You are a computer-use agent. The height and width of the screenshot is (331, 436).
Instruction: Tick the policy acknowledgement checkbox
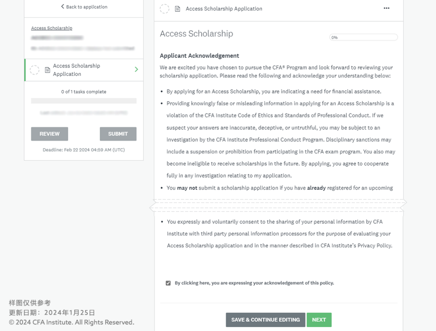pyautogui.click(x=168, y=283)
